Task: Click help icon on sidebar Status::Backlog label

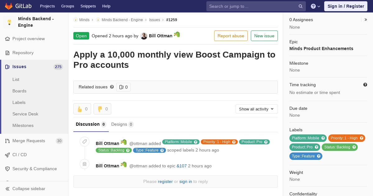Action: click(354, 147)
